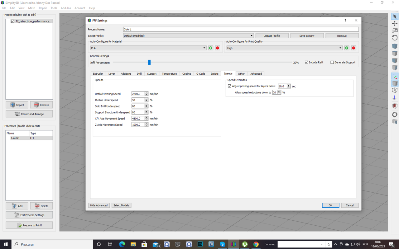Remove the PLA material auto-configuration
399x249 pixels.
[x=218, y=48]
